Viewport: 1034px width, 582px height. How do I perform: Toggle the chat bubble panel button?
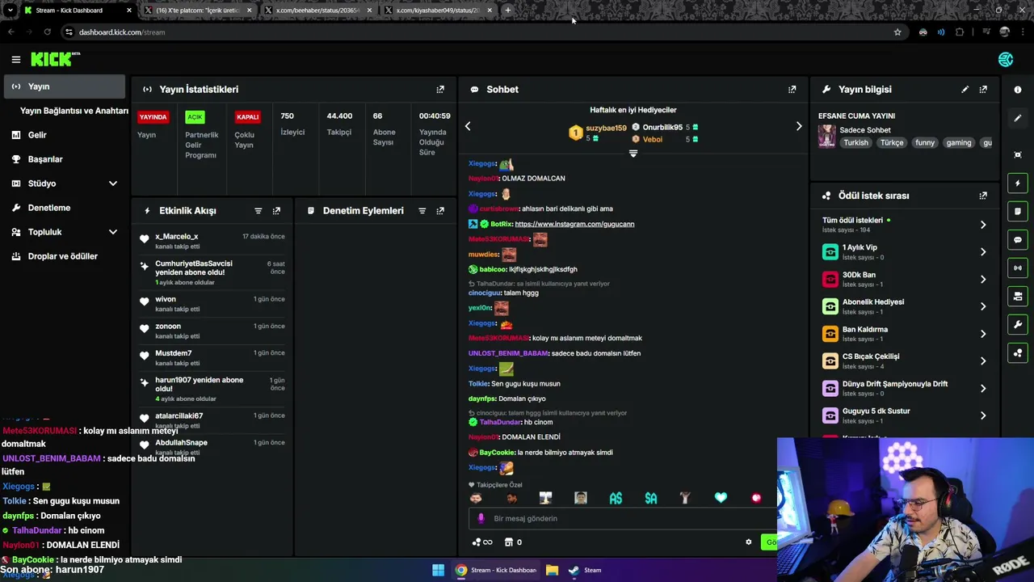click(x=1018, y=240)
